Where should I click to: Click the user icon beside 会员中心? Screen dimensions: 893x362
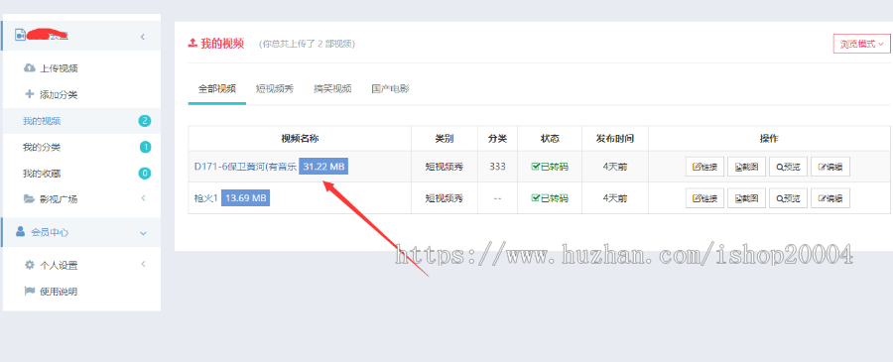[x=21, y=232]
